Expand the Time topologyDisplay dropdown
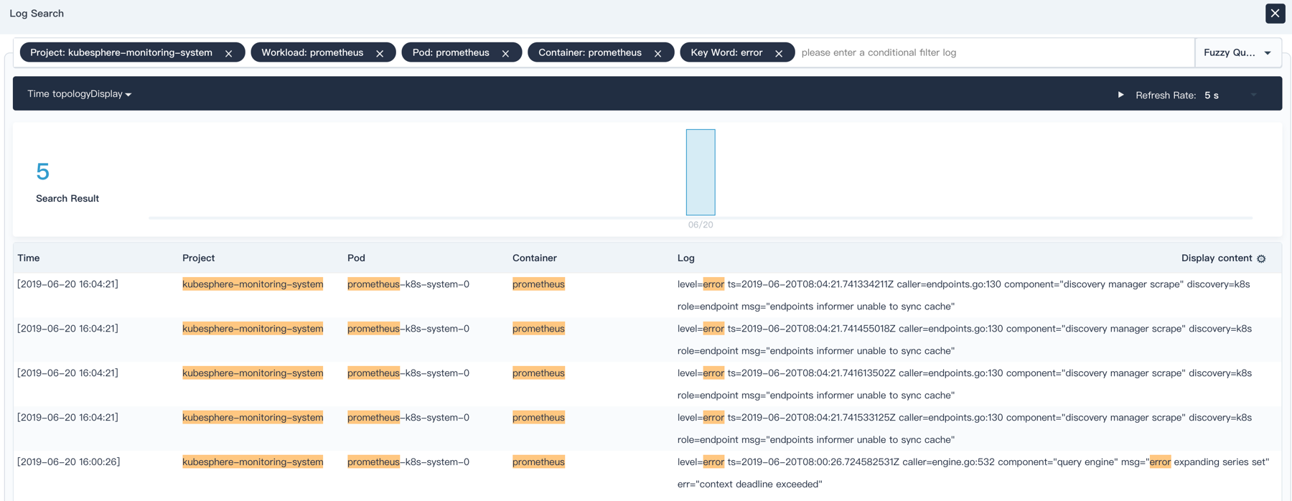Viewport: 1292px width, 501px height. [x=80, y=94]
